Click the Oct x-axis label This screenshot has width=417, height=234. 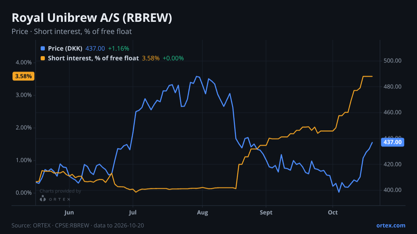tap(333, 212)
